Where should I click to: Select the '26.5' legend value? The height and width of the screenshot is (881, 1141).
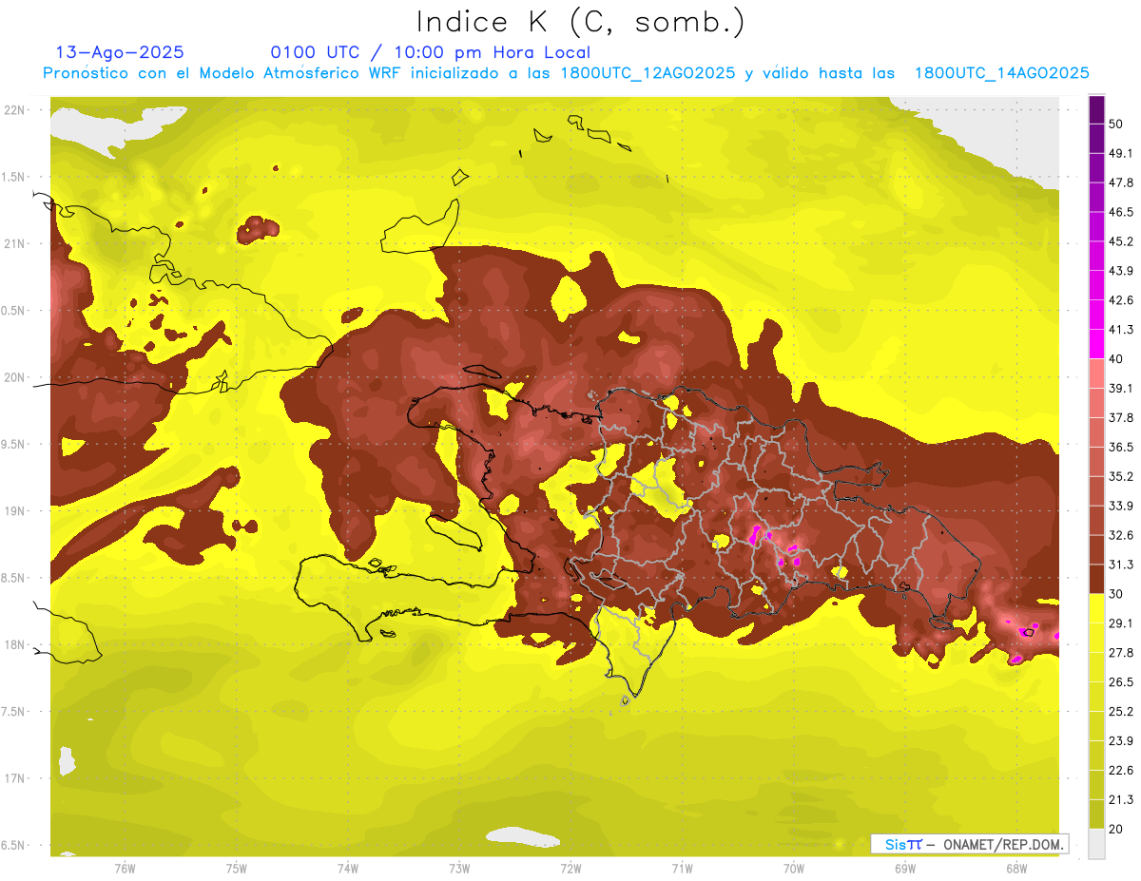[1121, 681]
